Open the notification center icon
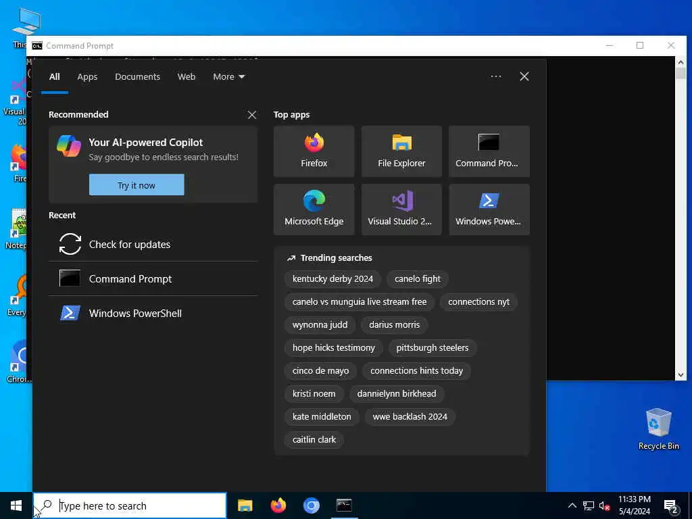 [x=671, y=506]
